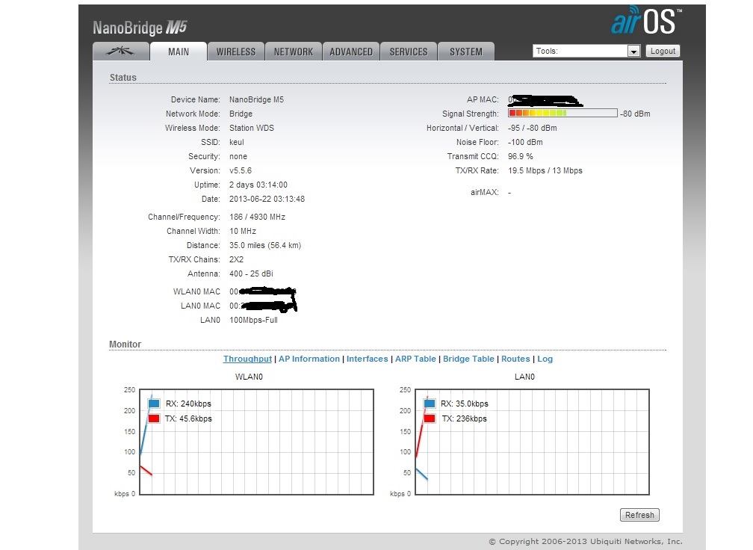
Task: Click the airOS logo
Action: (x=646, y=21)
